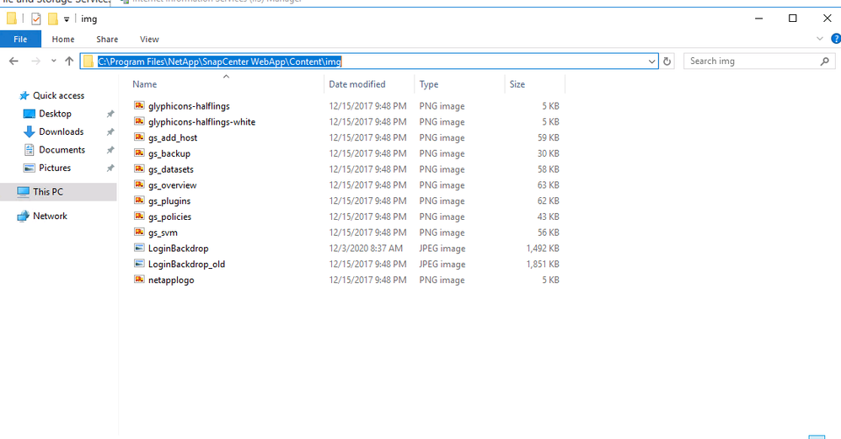Go up one folder level arrow

point(69,62)
